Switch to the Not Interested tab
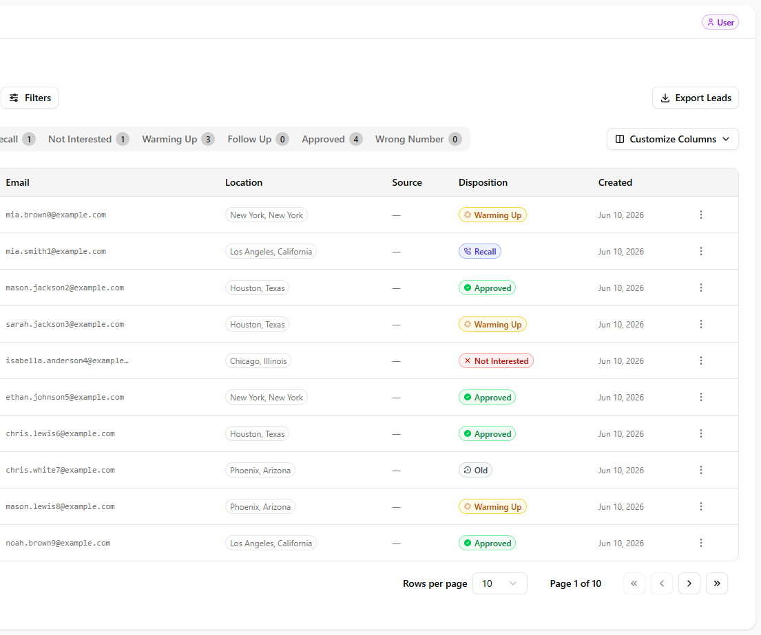This screenshot has width=761, height=635. pos(88,139)
